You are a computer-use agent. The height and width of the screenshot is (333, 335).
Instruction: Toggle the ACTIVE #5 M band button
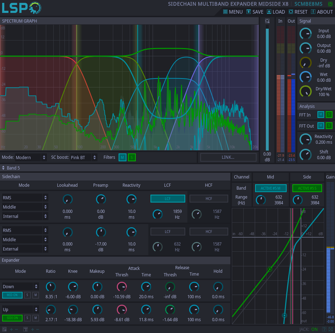tap(271, 188)
